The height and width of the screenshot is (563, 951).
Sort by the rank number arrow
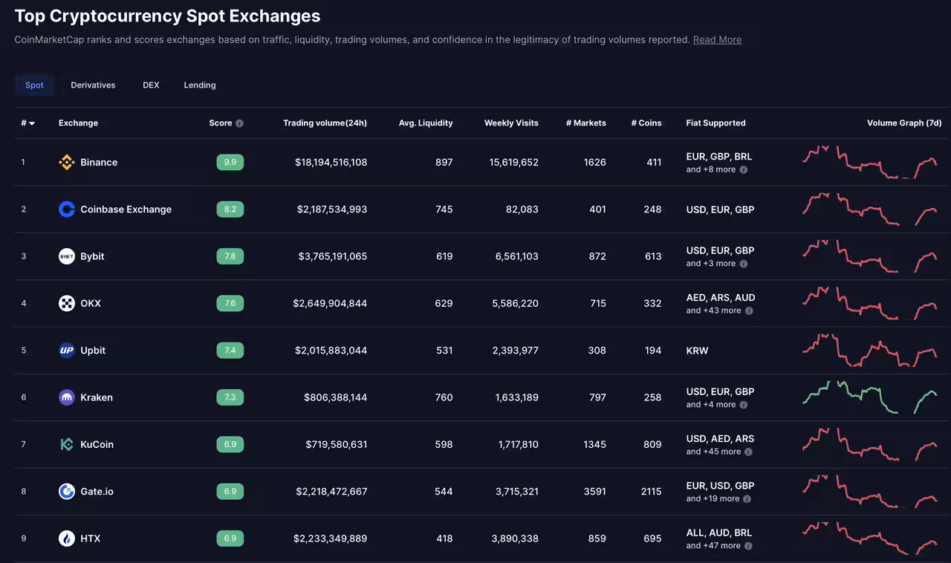click(x=32, y=123)
